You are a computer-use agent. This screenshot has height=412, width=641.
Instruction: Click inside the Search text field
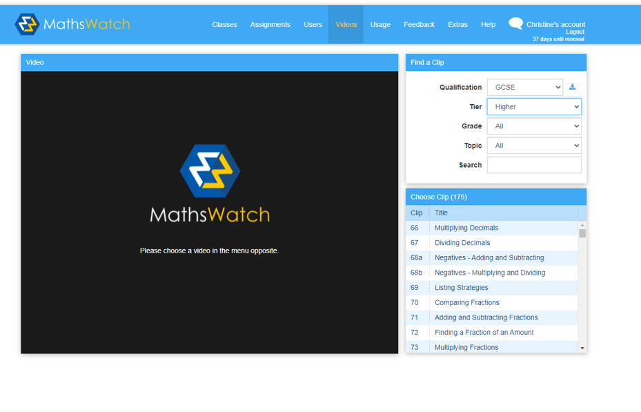(x=534, y=165)
